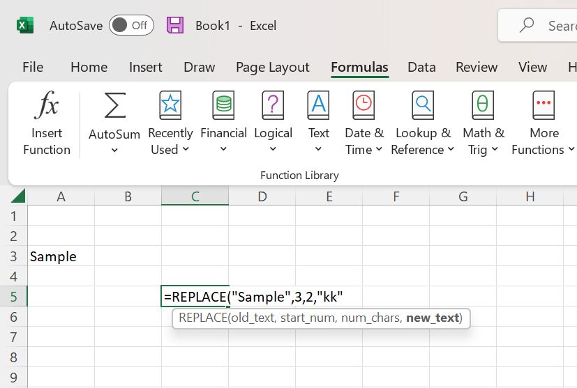Image resolution: width=577 pixels, height=388 pixels.
Task: Toggle the AutoSave switch
Action: (131, 26)
